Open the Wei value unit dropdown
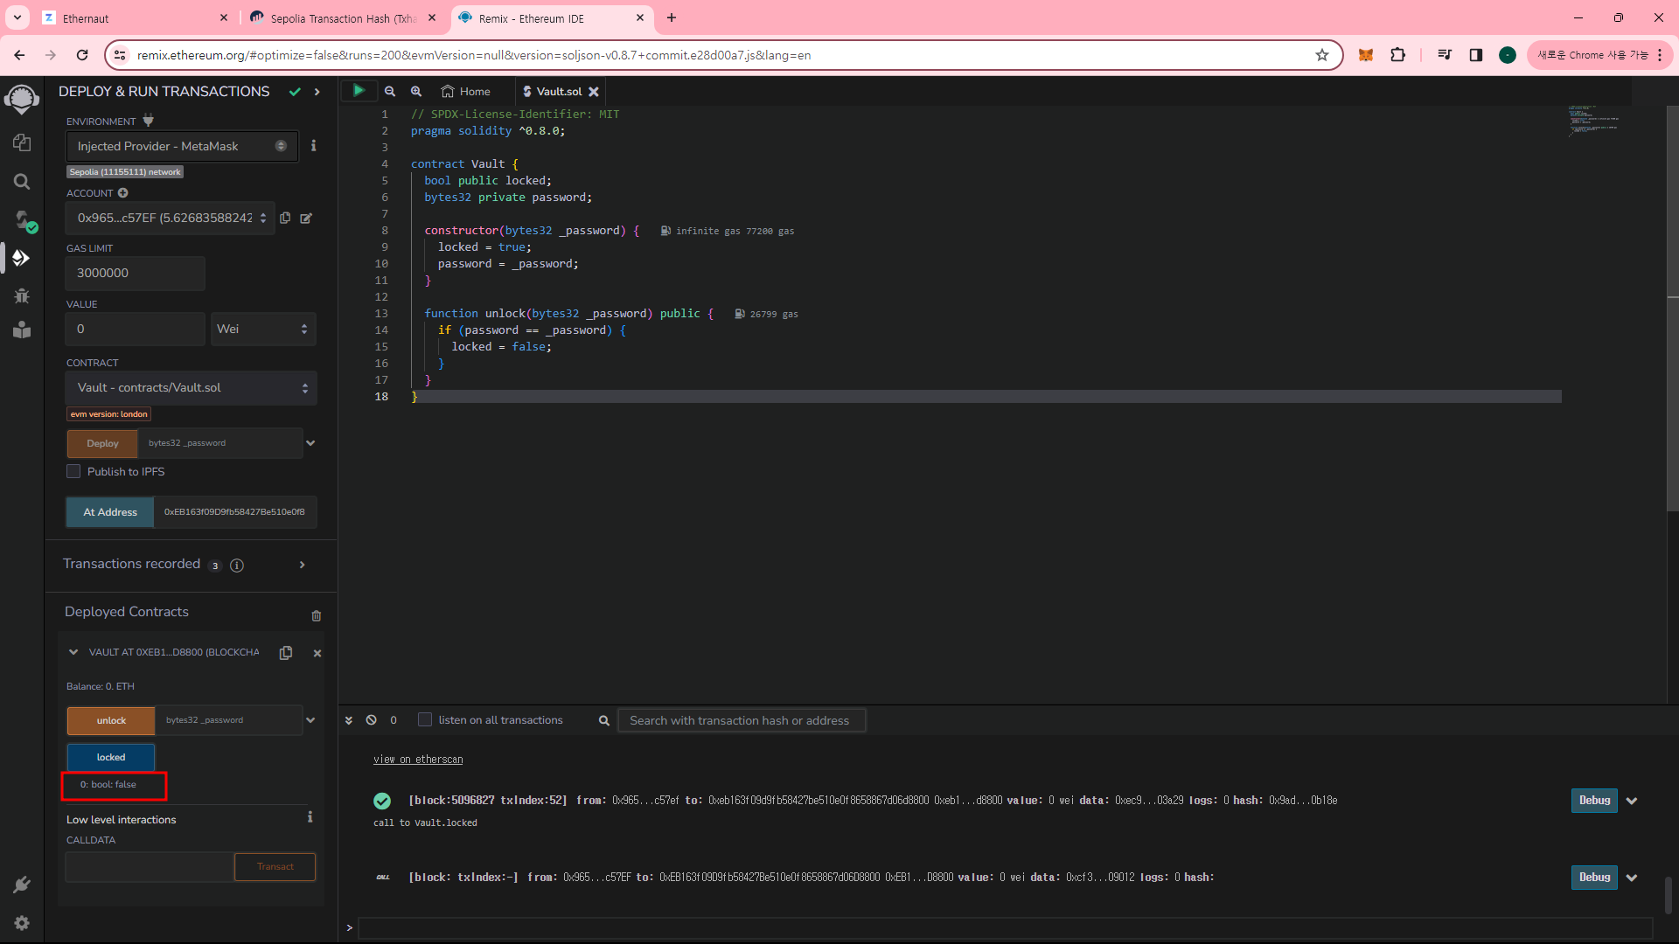The width and height of the screenshot is (1679, 944). tap(263, 329)
